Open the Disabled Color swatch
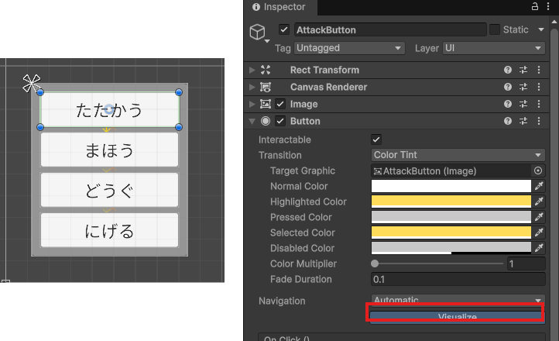Screen dimensions: 559x341 pos(451,248)
